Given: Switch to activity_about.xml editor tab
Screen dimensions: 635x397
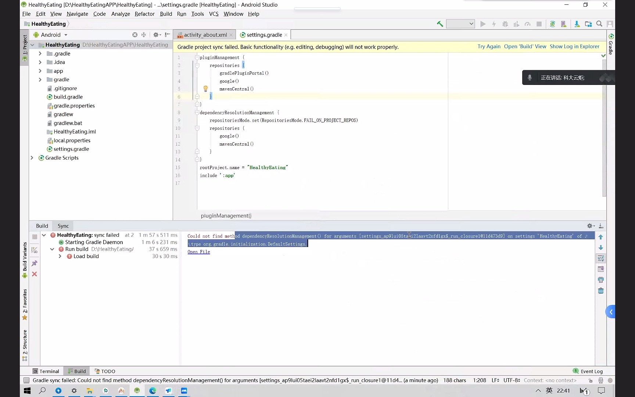Looking at the screenshot, I should tap(205, 35).
